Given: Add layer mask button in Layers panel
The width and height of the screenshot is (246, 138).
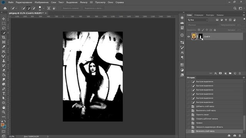Looking at the screenshot, I should (220, 73).
